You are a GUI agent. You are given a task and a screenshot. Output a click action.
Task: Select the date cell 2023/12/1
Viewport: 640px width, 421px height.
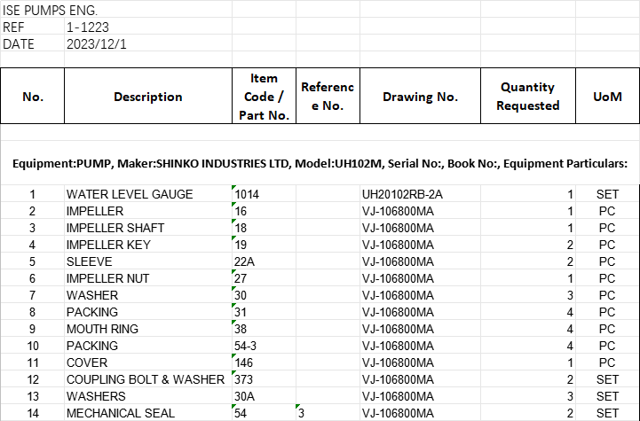pos(97,44)
